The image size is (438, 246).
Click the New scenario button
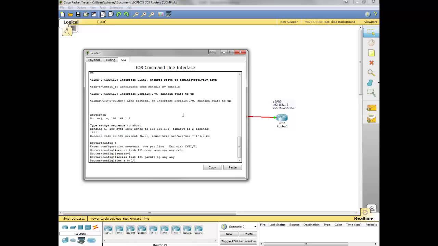click(229, 234)
